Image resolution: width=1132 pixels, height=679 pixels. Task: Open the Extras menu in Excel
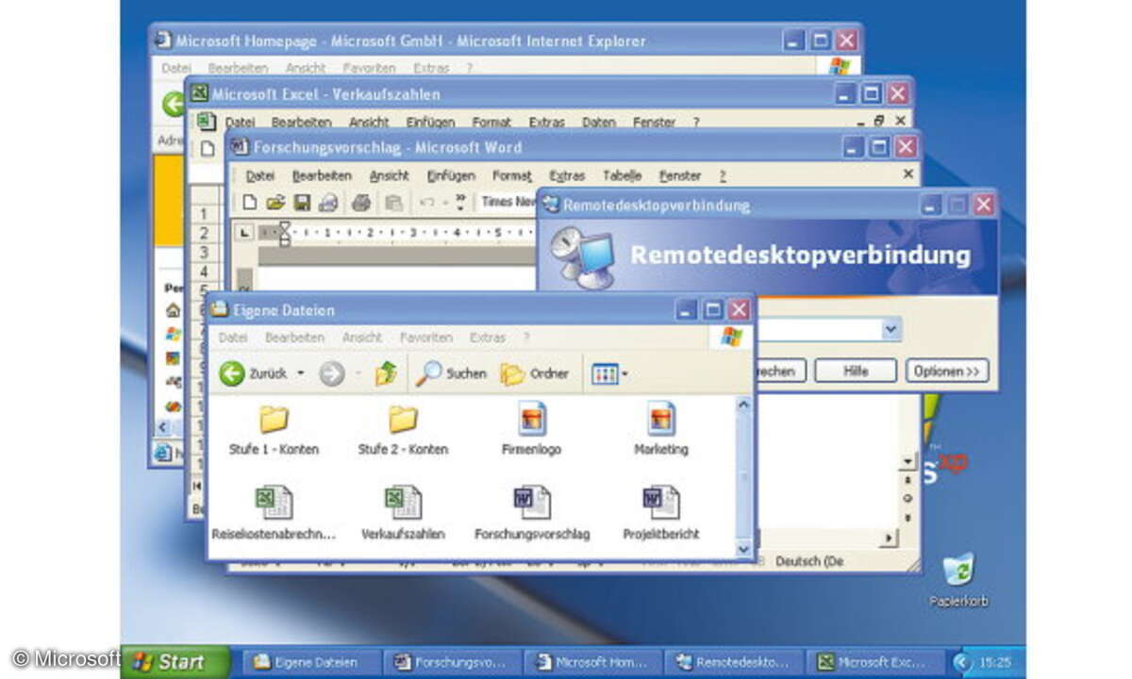point(547,122)
